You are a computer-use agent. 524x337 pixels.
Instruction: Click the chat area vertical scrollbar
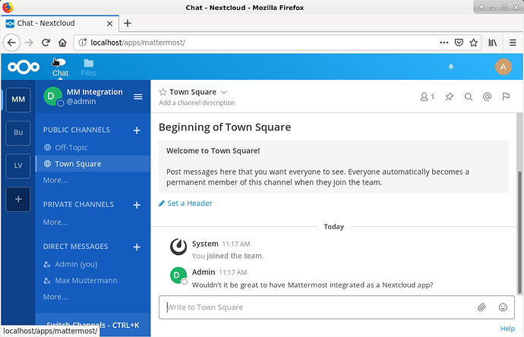click(x=519, y=203)
